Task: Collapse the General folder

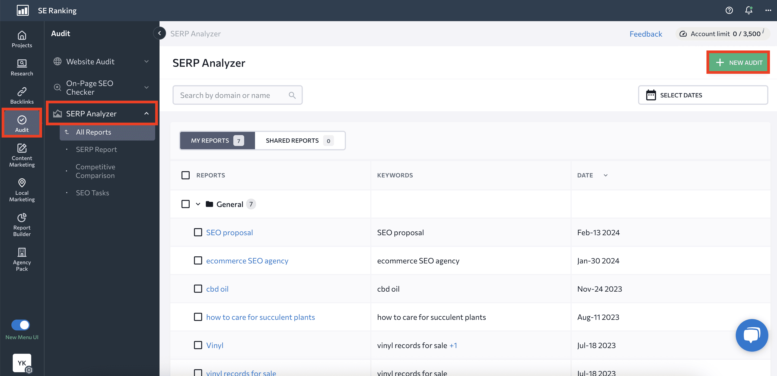Action: pos(198,204)
